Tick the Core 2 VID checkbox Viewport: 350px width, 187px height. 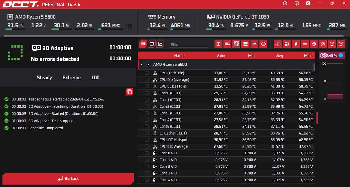click(146, 166)
